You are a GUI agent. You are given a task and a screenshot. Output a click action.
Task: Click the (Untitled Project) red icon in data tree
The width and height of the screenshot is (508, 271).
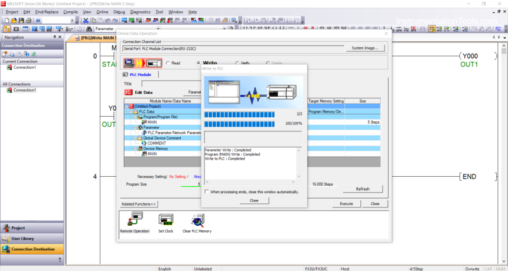(131, 106)
